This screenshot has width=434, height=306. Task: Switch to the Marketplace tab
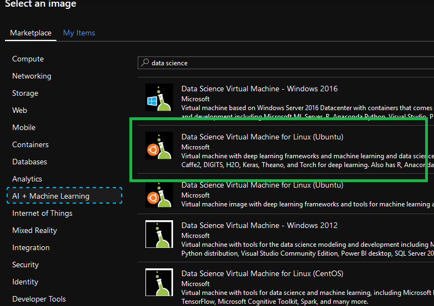tap(31, 33)
